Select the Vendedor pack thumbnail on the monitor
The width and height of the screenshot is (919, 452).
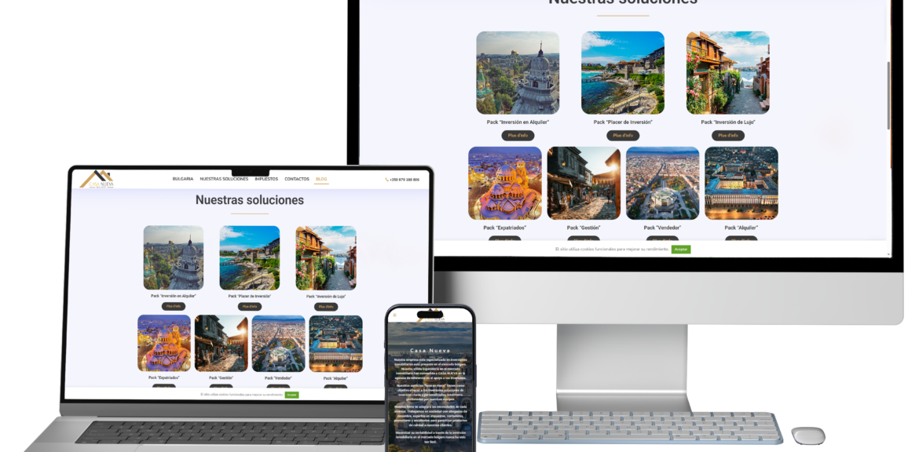click(662, 184)
